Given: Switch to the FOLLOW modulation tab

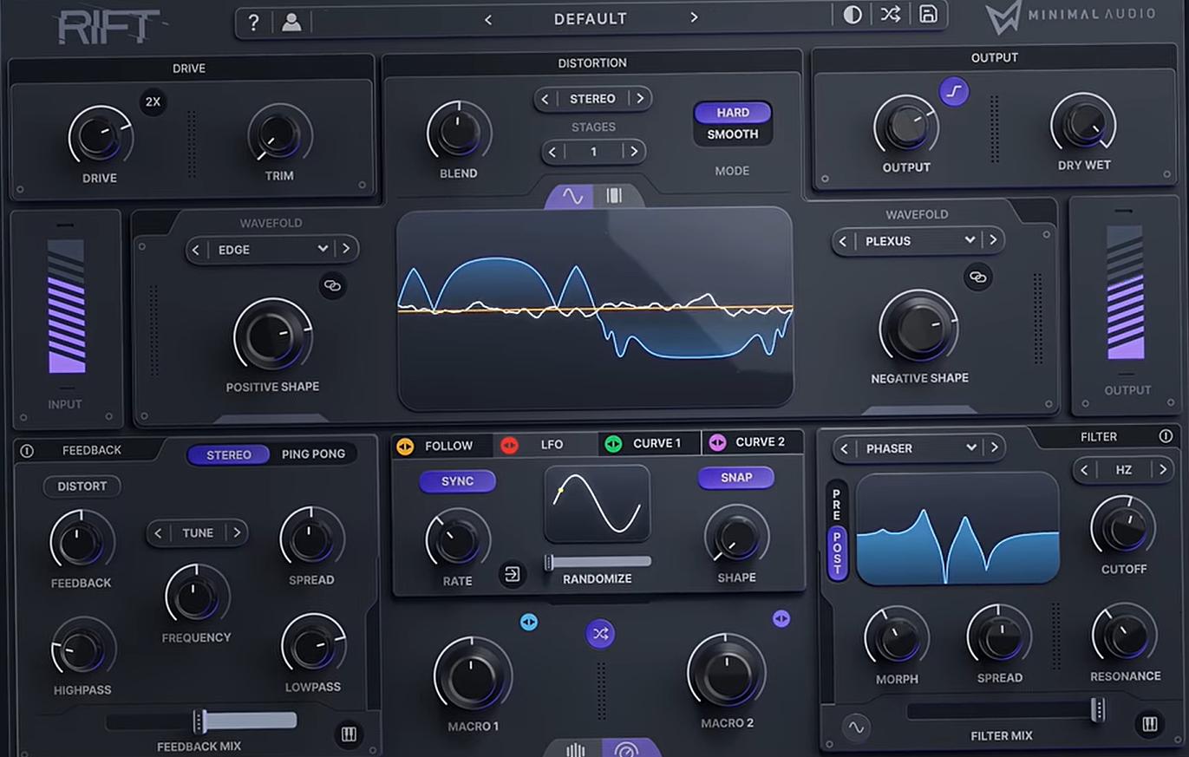Looking at the screenshot, I should click(442, 446).
